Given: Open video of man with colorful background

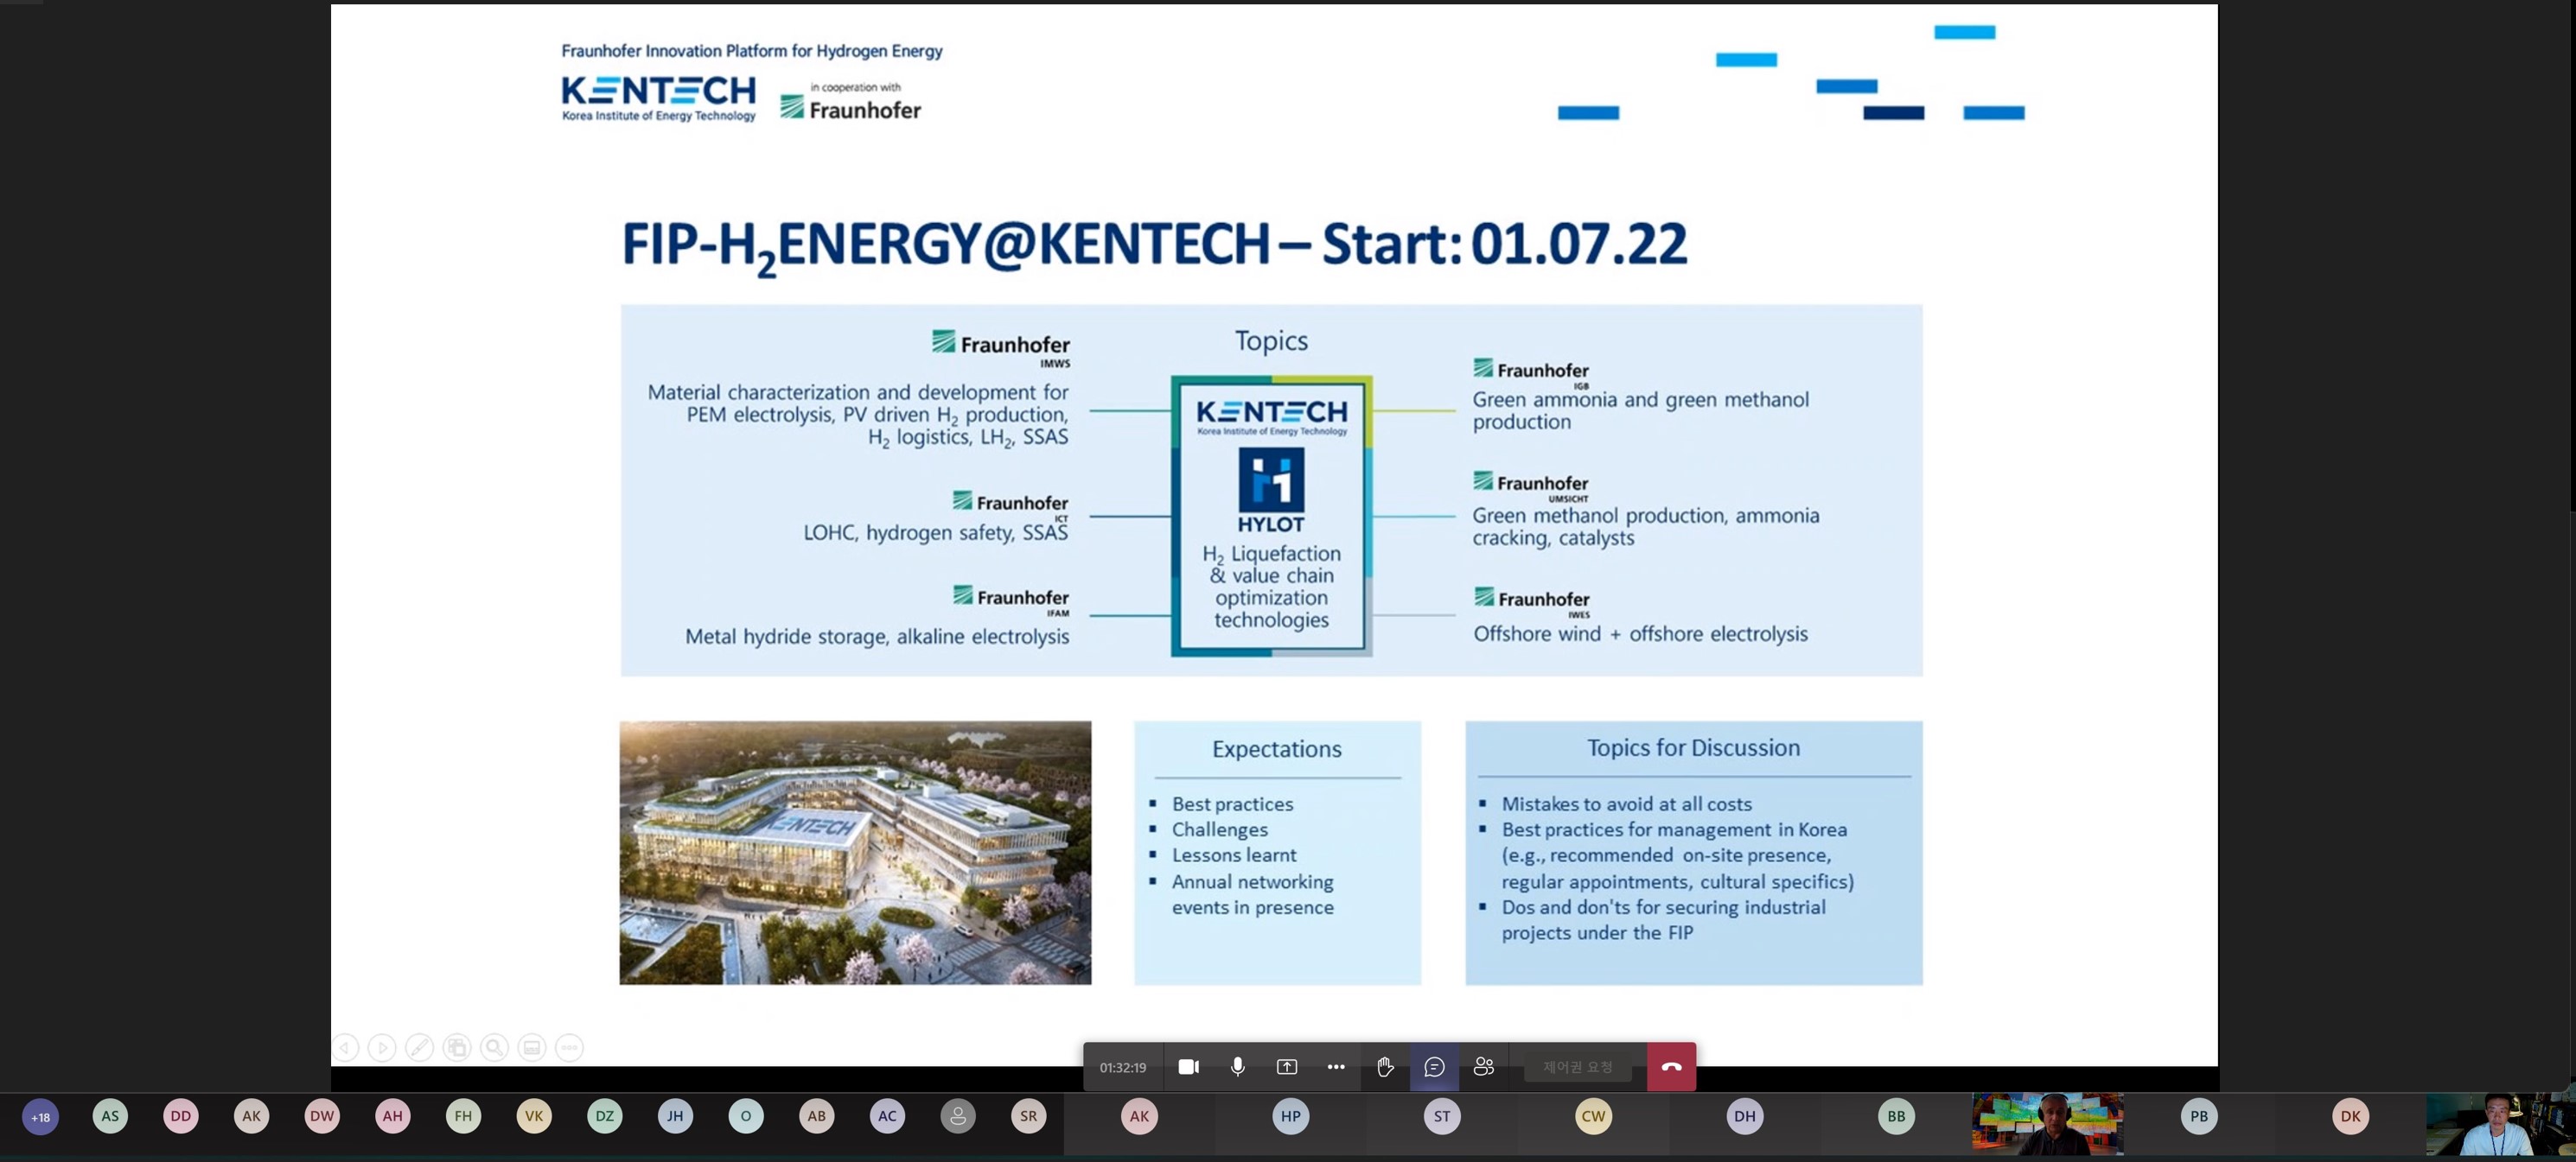Looking at the screenshot, I should (x=2048, y=1124).
